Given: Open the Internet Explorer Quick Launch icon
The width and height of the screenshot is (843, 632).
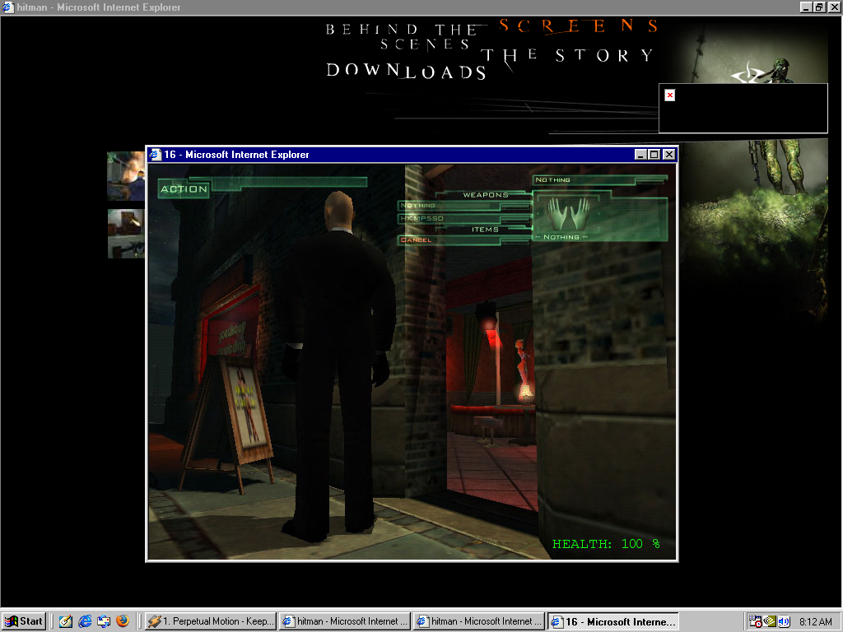Looking at the screenshot, I should tap(85, 621).
